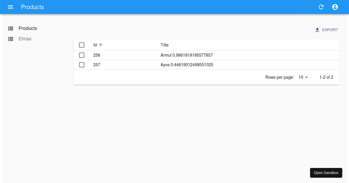Select Products in the sidebar menu
Screen dimensions: 349x183
(28, 28)
